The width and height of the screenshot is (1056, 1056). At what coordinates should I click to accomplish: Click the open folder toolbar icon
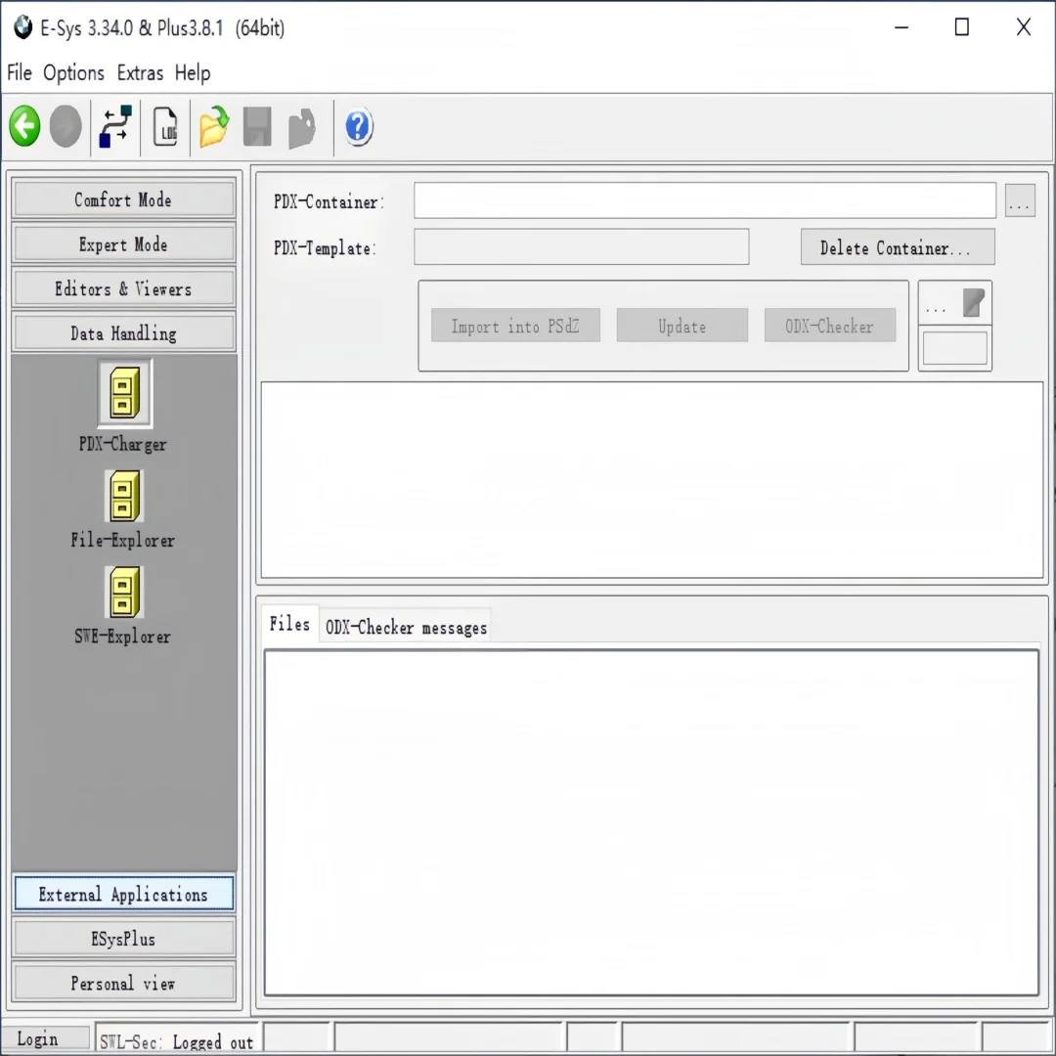pyautogui.click(x=214, y=126)
